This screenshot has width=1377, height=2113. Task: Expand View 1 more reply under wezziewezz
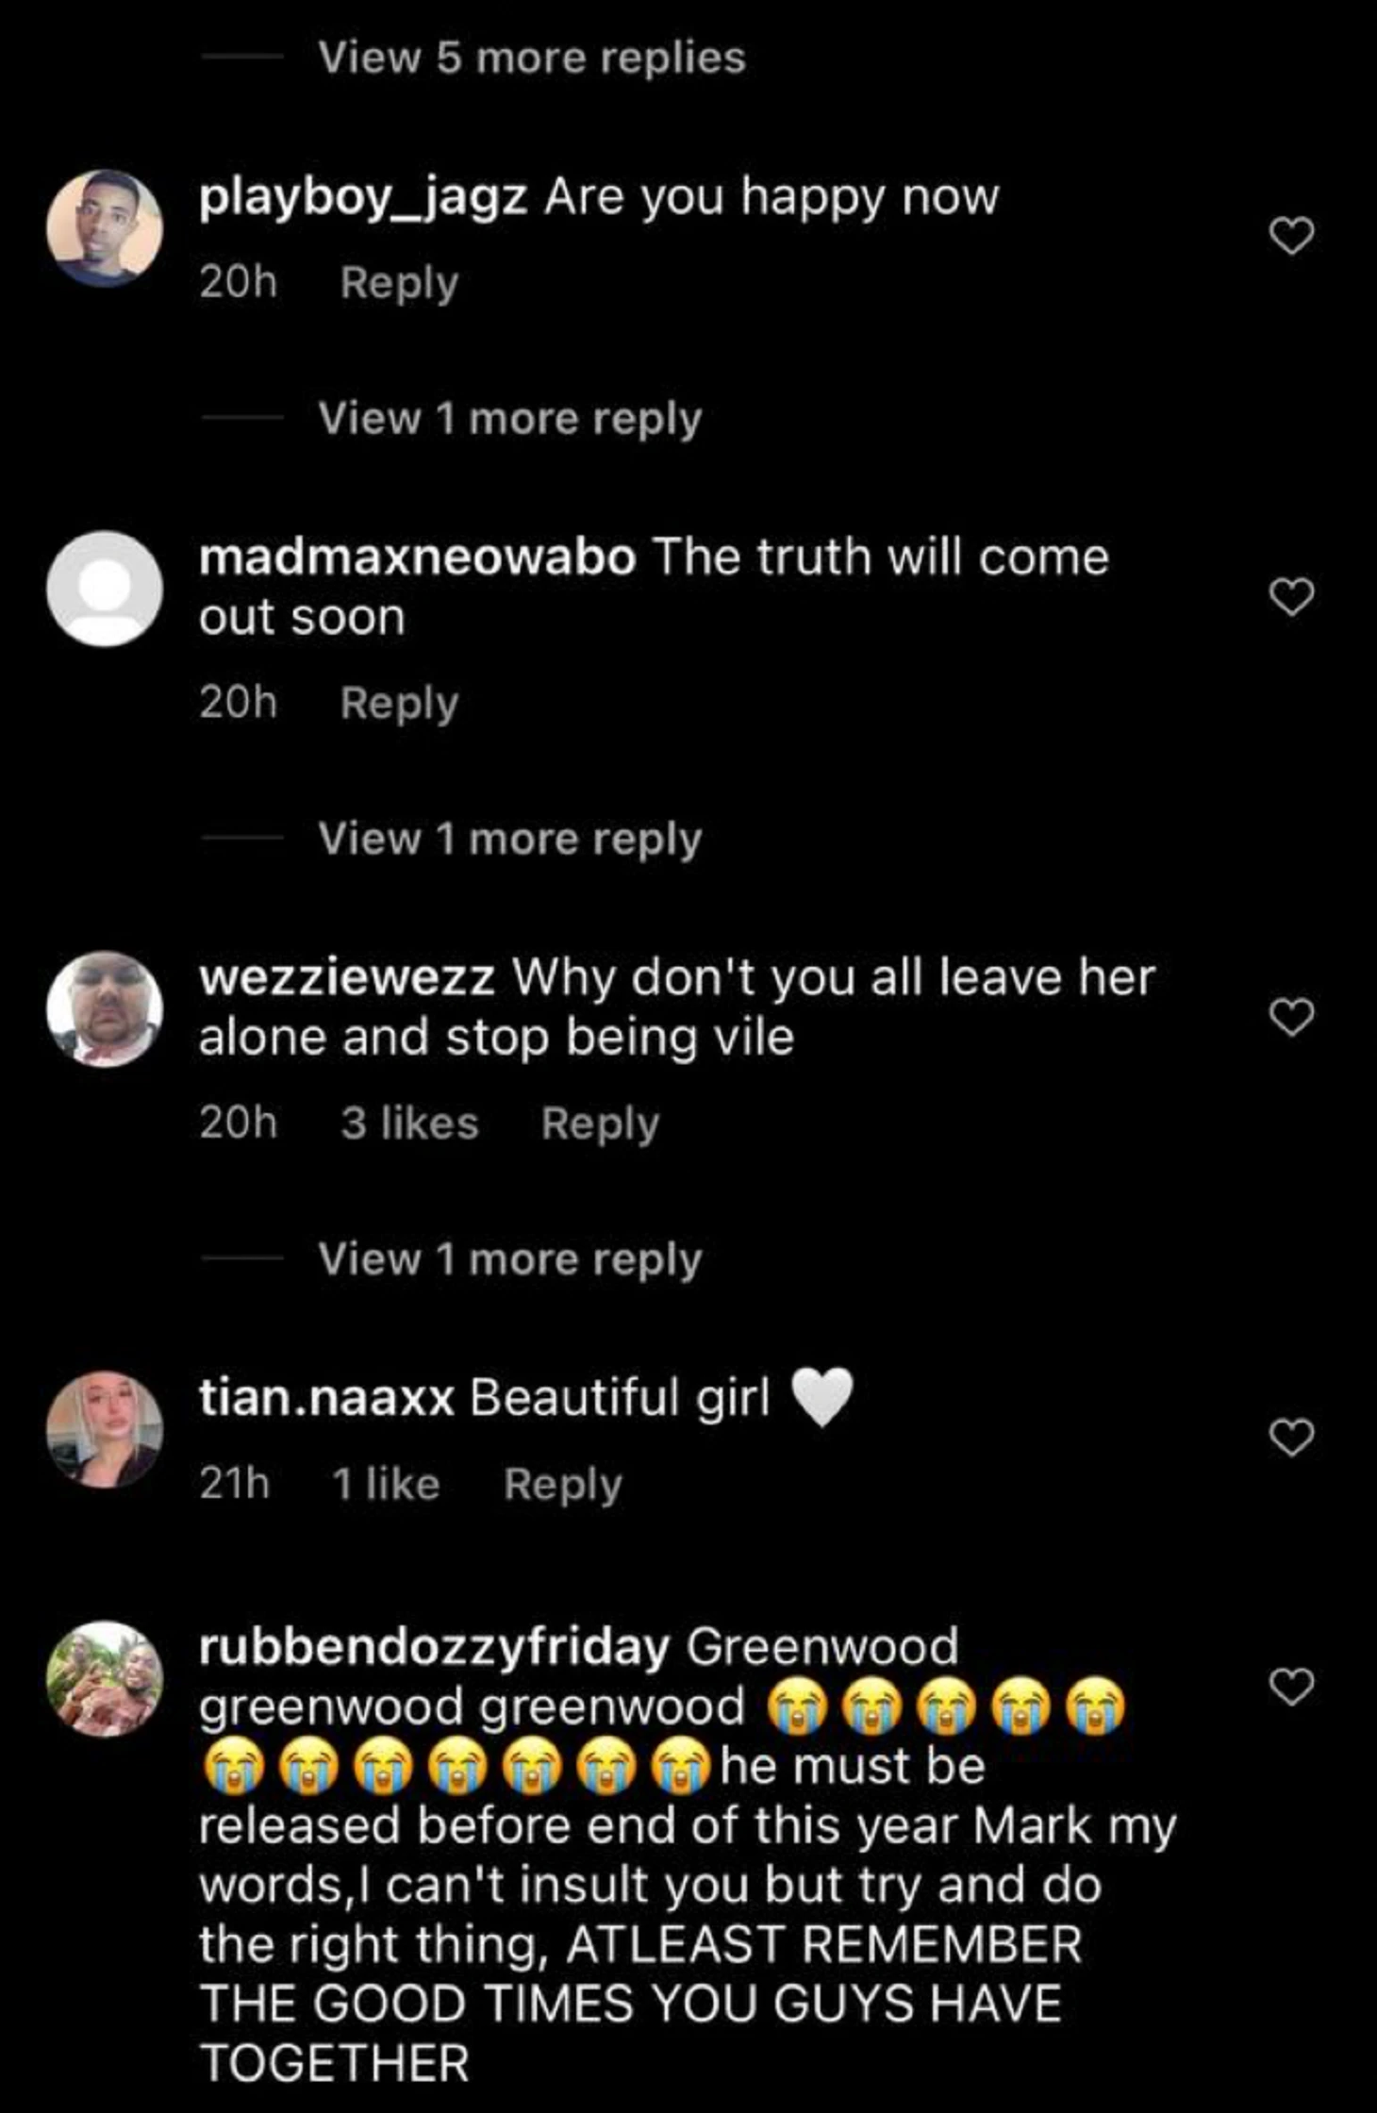click(510, 1260)
